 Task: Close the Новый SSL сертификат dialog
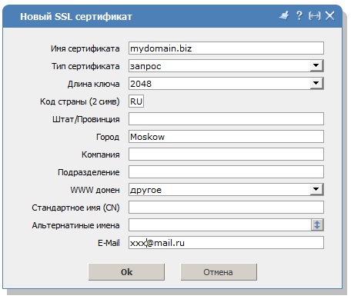[x=329, y=16]
